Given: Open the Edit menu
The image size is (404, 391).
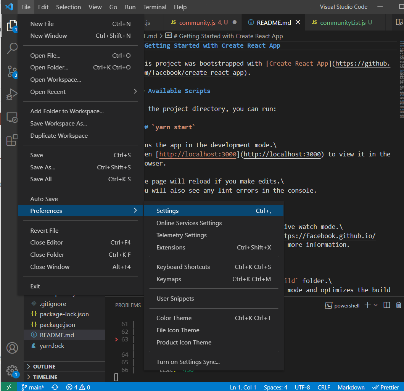Looking at the screenshot, I should (x=43, y=7).
